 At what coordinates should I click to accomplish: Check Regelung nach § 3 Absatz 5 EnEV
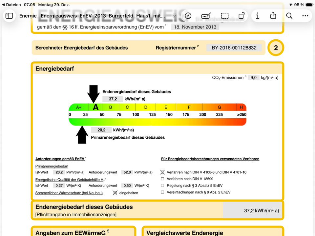coord(162,186)
